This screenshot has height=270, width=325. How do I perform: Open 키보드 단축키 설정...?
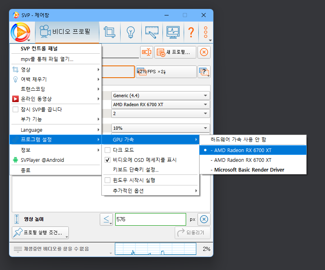point(150,170)
